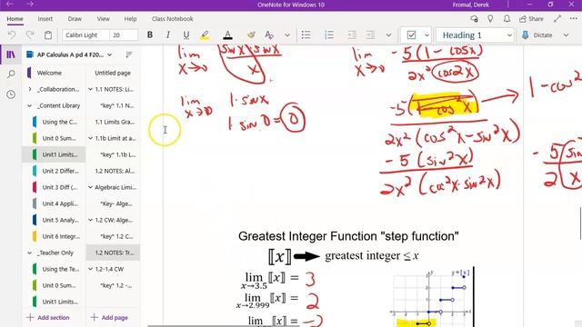The image size is (582, 327).
Task: Click the lightbulb Tell Me icon
Action: tap(490, 18)
